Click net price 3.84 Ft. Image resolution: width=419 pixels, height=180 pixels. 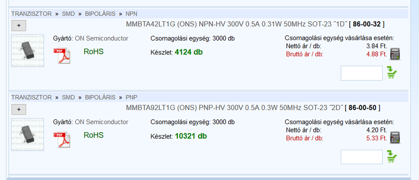(x=377, y=46)
